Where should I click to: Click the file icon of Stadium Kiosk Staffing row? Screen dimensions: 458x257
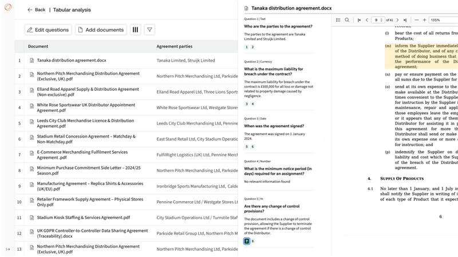[x=32, y=218]
